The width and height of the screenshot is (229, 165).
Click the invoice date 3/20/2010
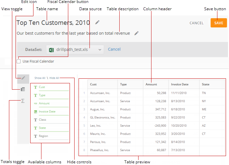pyautogui.click(x=178, y=134)
